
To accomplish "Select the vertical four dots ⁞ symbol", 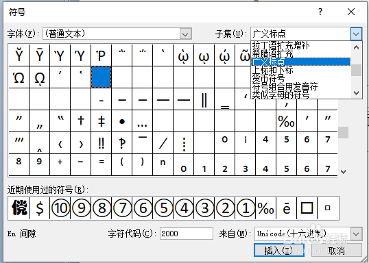I will (x=184, y=143).
